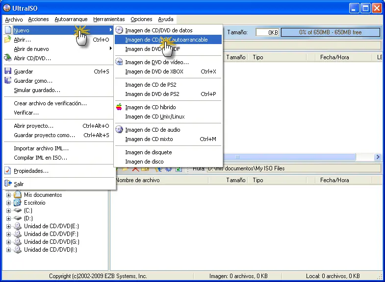Screen dimensions: 385x282
Task: Click the icon beside Guardar como
Action: tap(8, 80)
